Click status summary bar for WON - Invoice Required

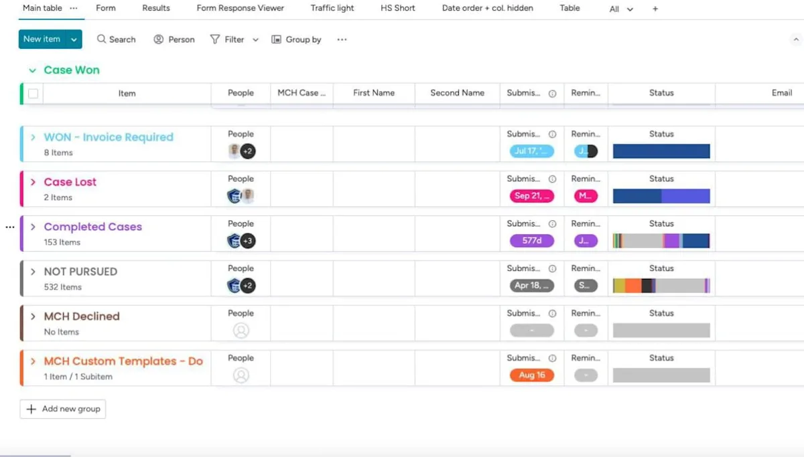[x=661, y=151]
